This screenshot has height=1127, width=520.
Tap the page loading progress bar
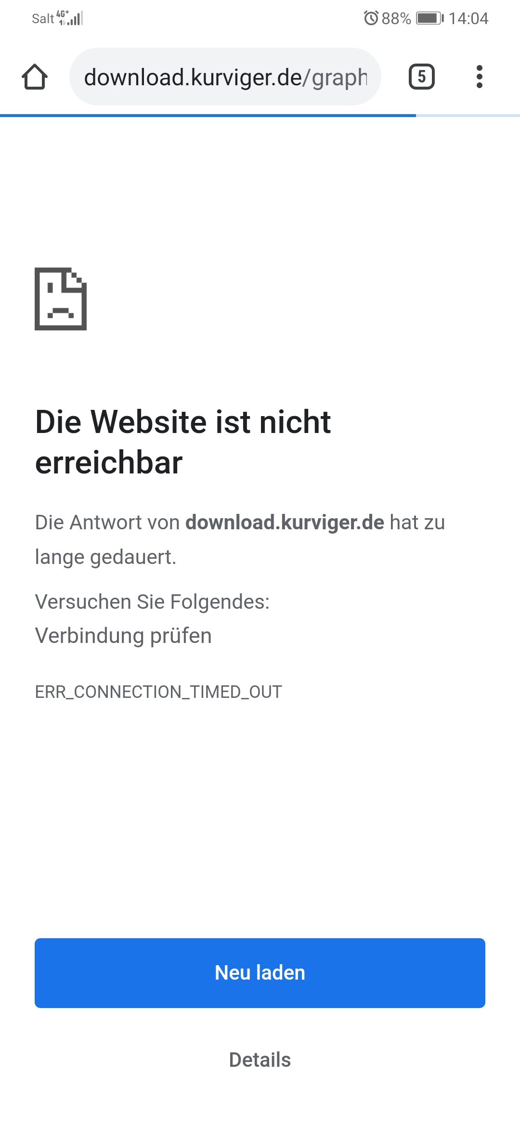(260, 116)
